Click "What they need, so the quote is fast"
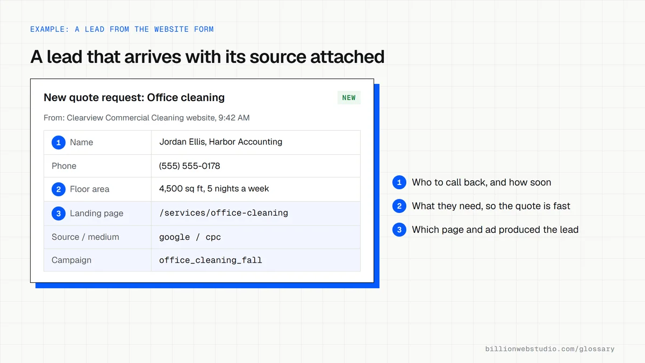 491,206
